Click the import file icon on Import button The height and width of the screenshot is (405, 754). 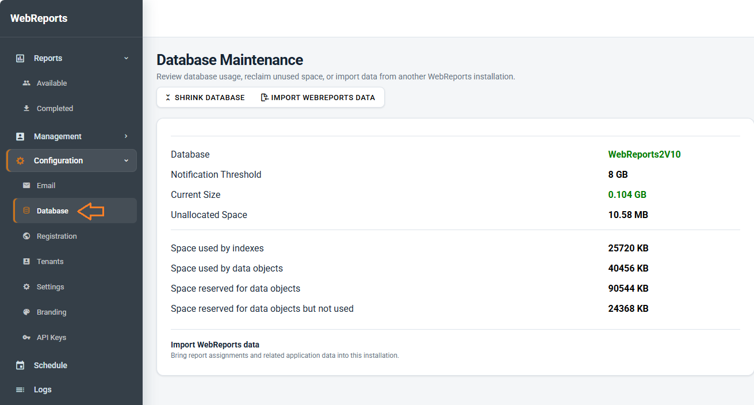pos(265,98)
